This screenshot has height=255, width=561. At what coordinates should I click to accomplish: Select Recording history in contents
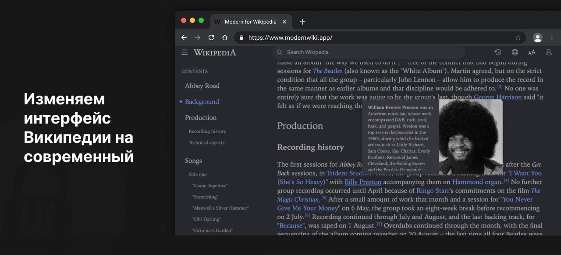click(x=207, y=131)
